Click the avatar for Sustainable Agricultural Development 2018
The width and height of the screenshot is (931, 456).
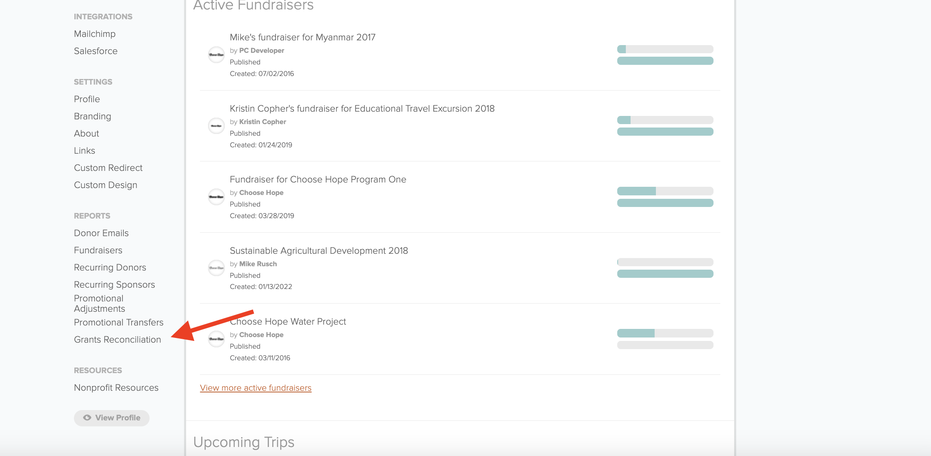click(x=216, y=268)
